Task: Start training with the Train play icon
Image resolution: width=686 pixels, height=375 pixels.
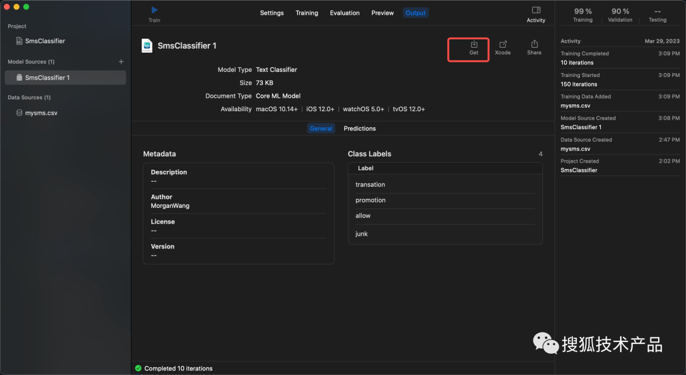Action: [154, 10]
